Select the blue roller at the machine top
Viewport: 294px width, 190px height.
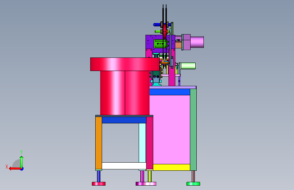pyautogui.click(x=157, y=24)
